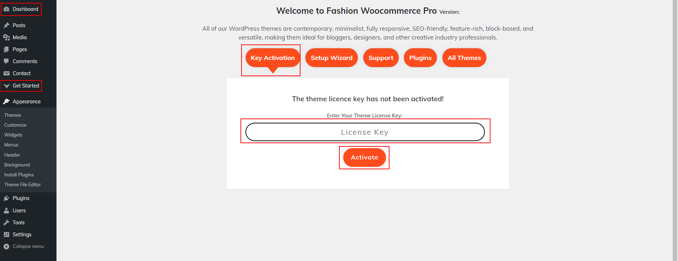
Task: Focus the License Key input field
Action: (x=365, y=132)
